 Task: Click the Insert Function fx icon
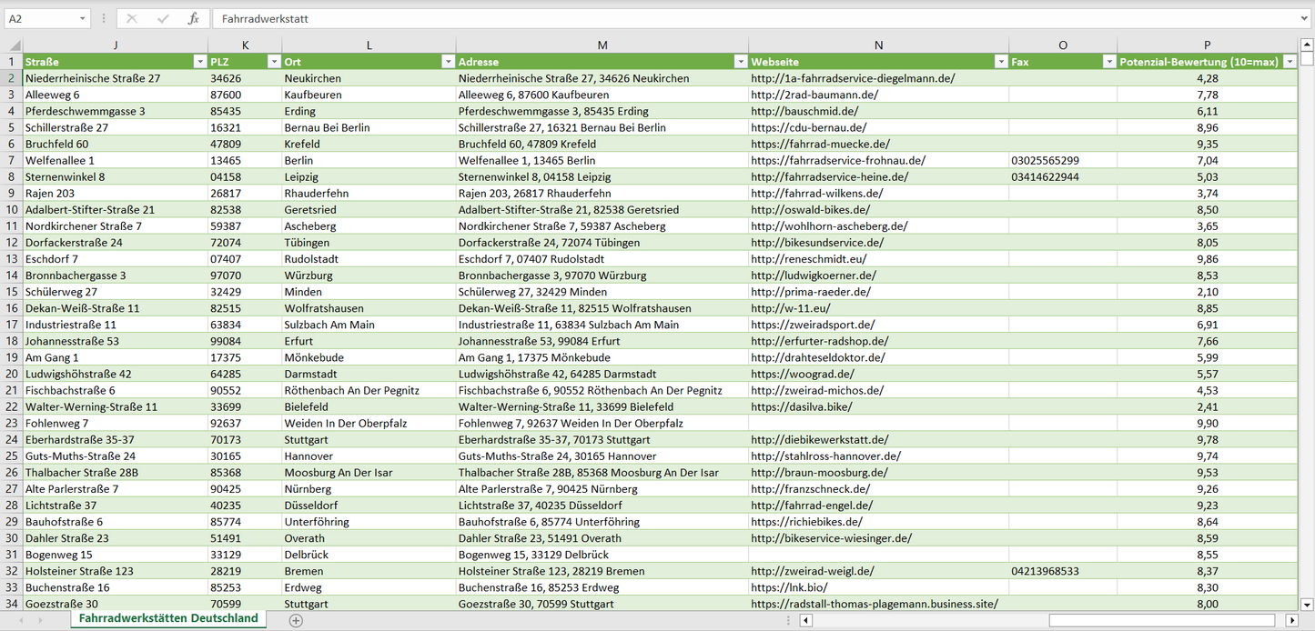tap(193, 18)
